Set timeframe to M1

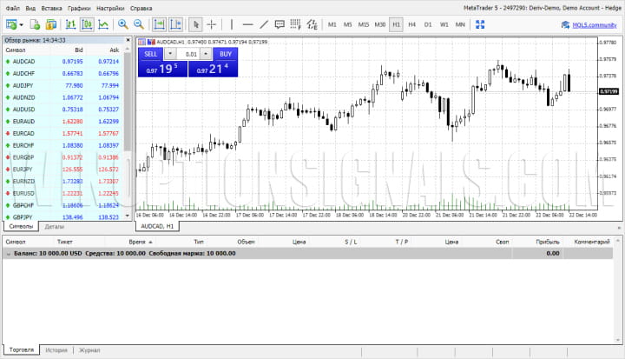pyautogui.click(x=332, y=24)
